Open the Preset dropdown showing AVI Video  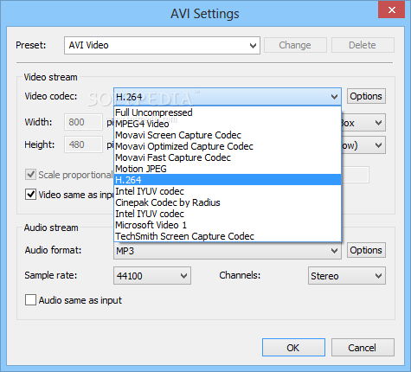click(162, 45)
